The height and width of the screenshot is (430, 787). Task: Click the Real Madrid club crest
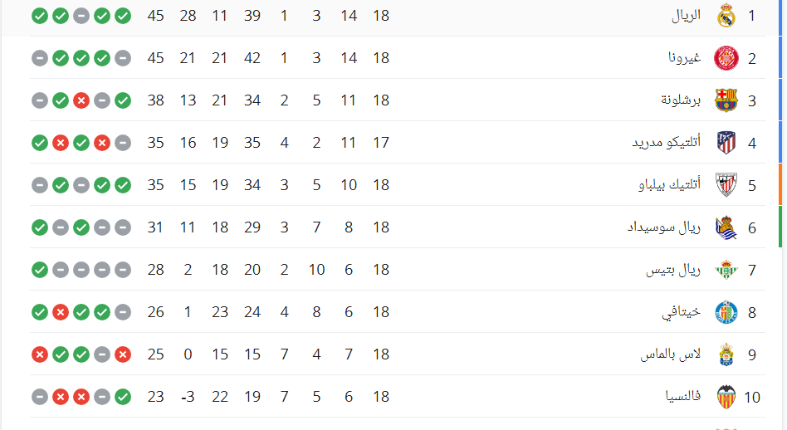[x=726, y=16]
